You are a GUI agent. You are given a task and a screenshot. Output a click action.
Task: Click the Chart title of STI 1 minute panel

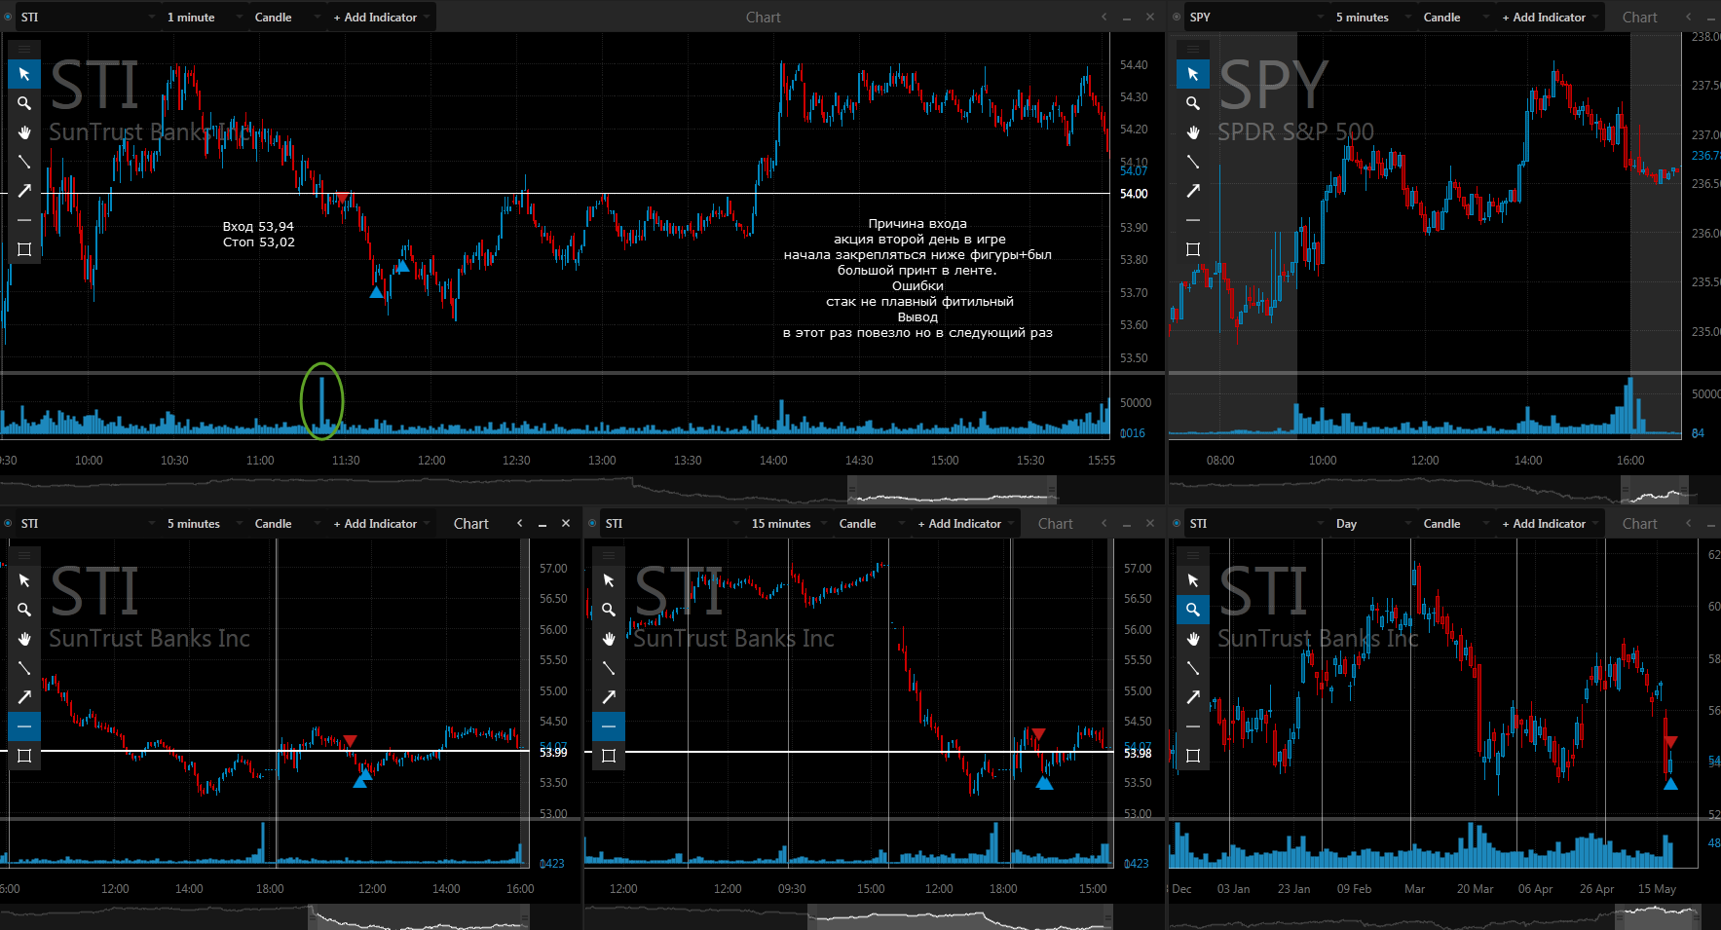coord(764,17)
